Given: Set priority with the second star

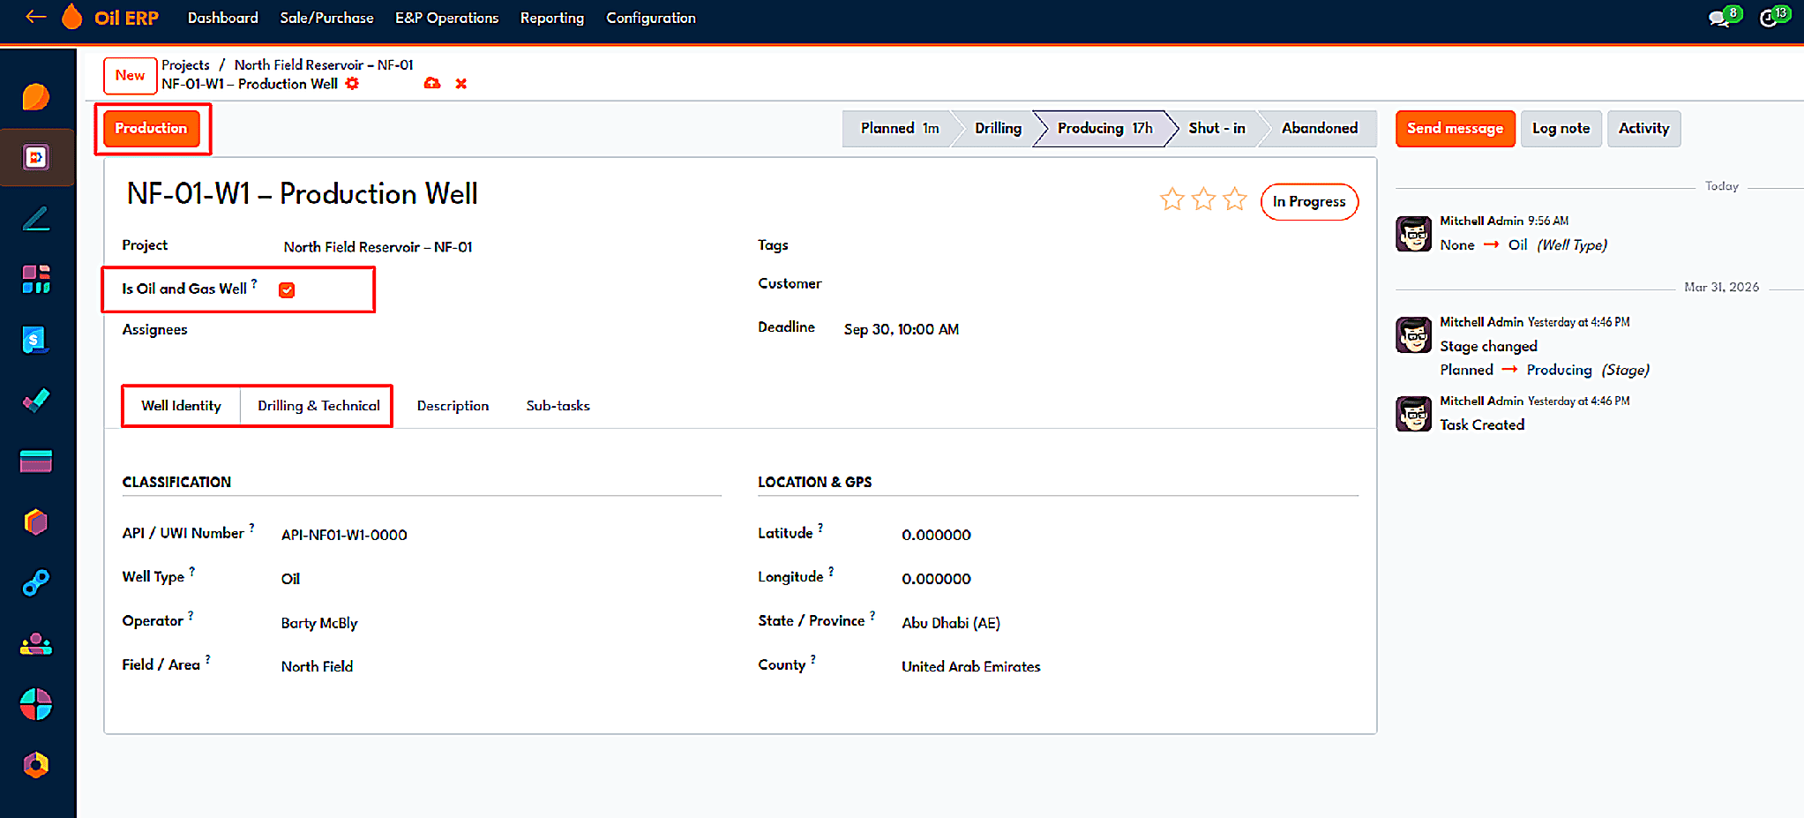Looking at the screenshot, I should (x=1203, y=199).
